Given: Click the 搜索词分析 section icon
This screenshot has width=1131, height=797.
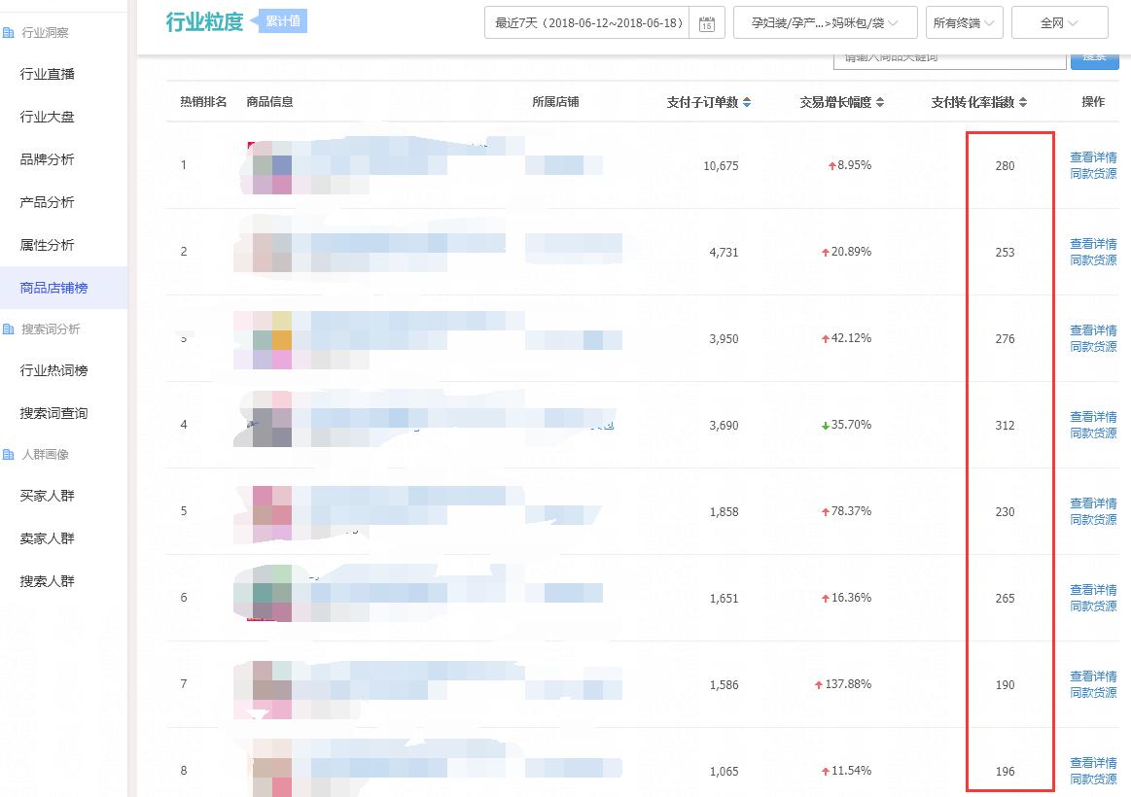Looking at the screenshot, I should click(9, 329).
